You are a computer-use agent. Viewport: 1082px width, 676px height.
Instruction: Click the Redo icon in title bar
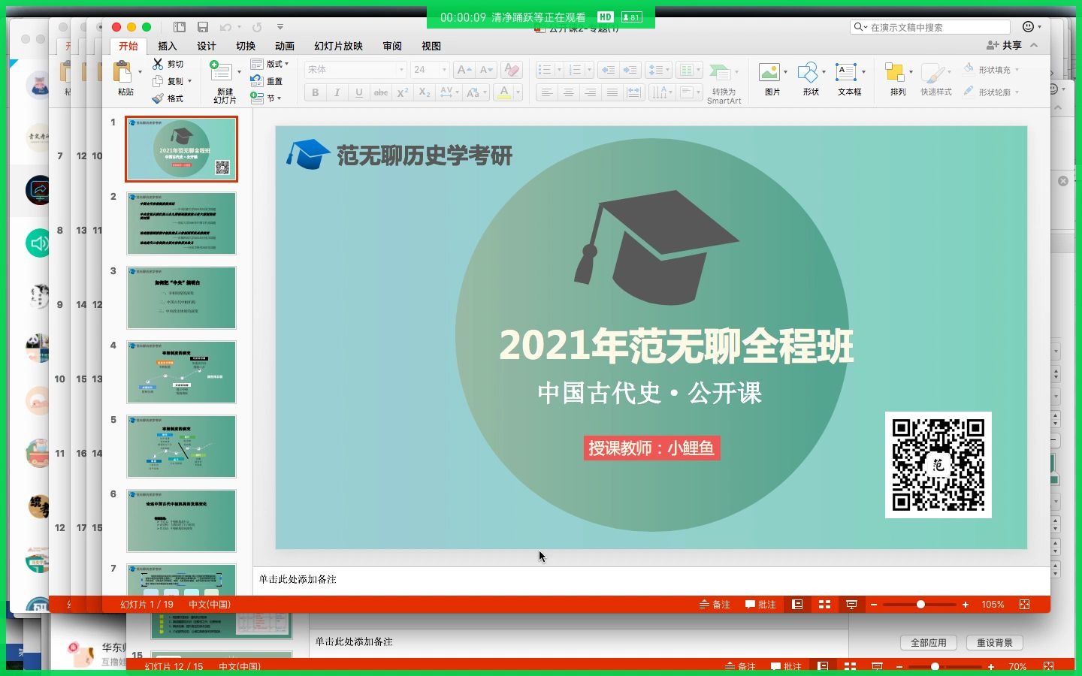click(257, 27)
